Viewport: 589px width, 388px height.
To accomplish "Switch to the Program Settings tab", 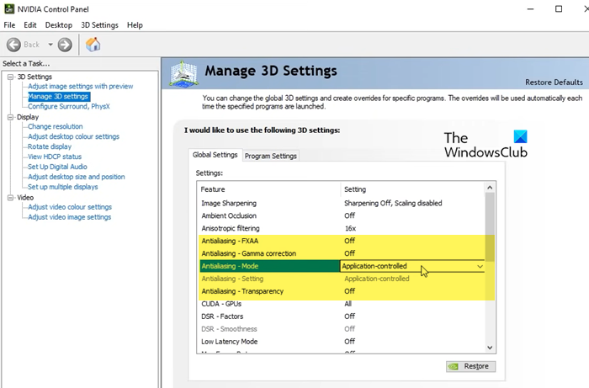I will click(270, 156).
